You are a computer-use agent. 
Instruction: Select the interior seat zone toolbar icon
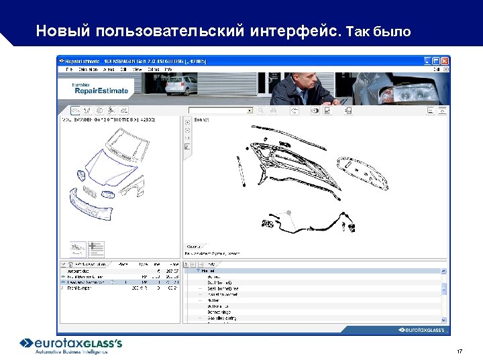click(x=111, y=111)
